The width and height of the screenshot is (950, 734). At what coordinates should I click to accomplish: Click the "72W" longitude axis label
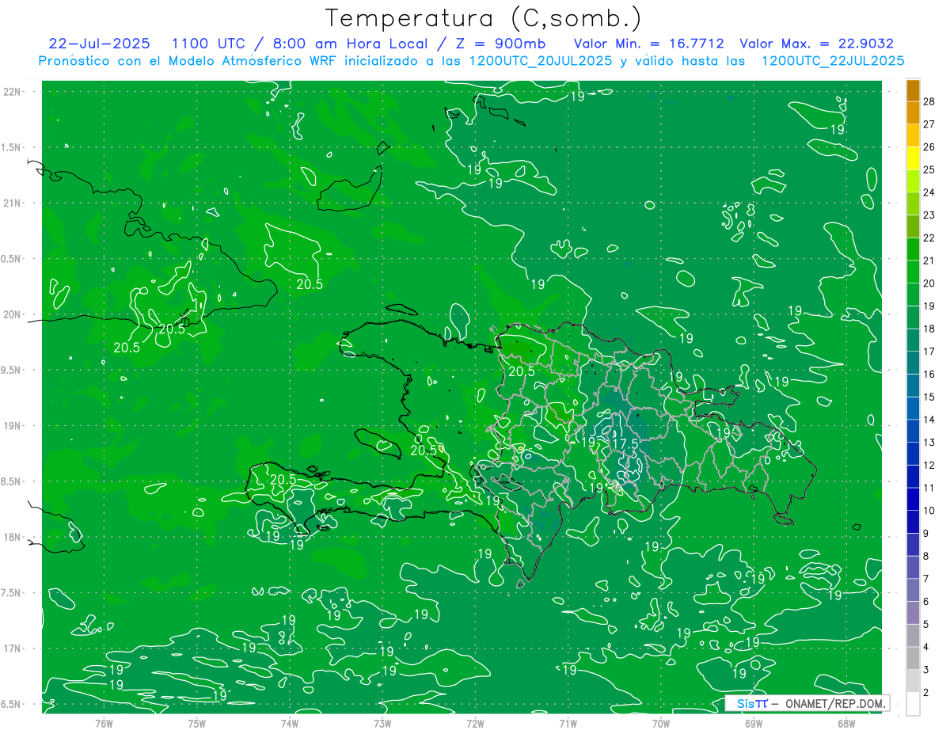click(475, 723)
